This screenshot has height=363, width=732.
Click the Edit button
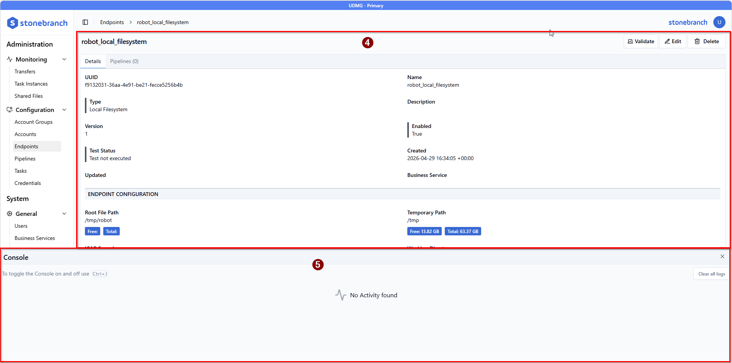pyautogui.click(x=673, y=41)
